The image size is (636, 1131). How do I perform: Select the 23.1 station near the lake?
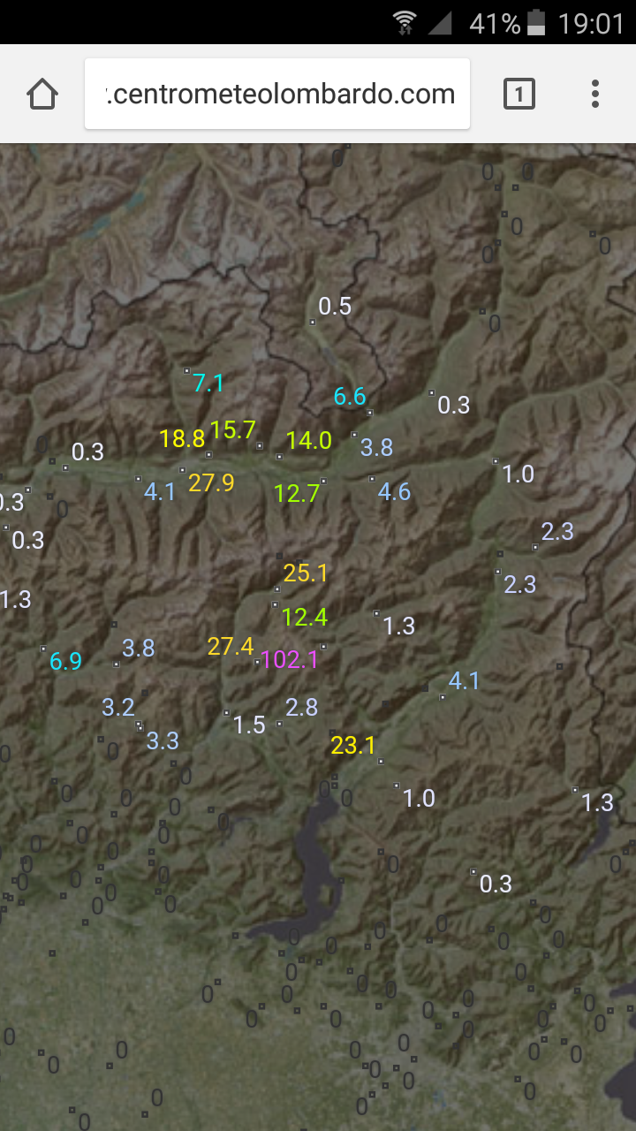tap(353, 746)
